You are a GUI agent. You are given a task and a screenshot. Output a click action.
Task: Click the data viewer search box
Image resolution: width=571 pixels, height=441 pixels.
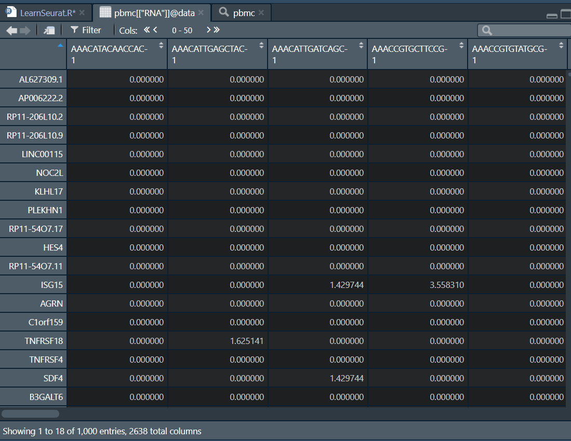[x=524, y=31]
